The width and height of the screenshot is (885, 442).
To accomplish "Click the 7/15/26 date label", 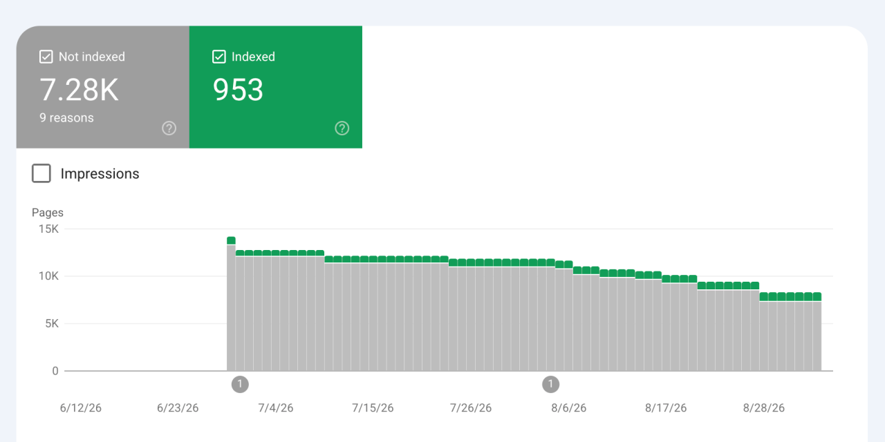I will 373,408.
